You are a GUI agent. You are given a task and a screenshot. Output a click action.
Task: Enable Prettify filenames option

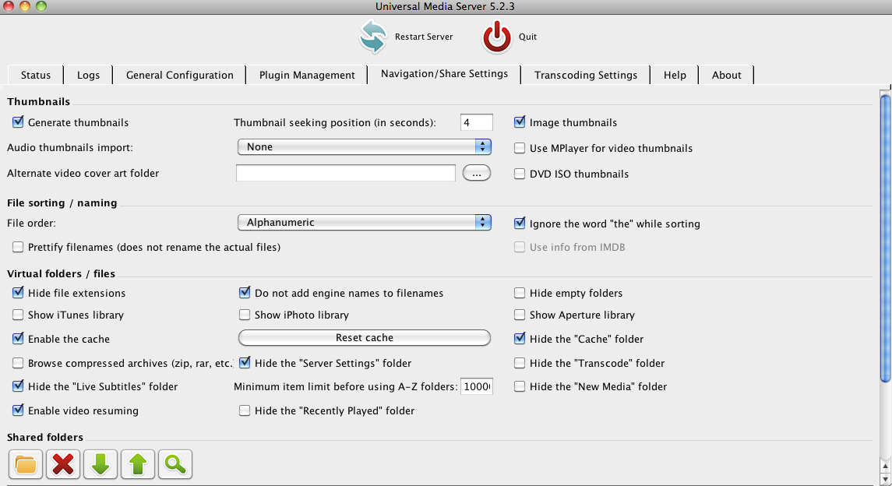[18, 247]
